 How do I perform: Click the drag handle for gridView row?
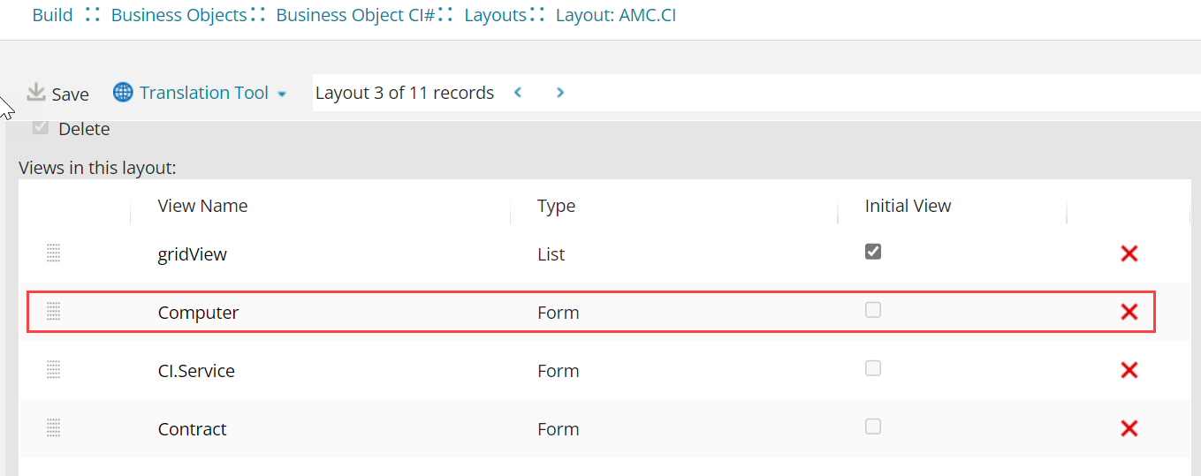pos(53,253)
